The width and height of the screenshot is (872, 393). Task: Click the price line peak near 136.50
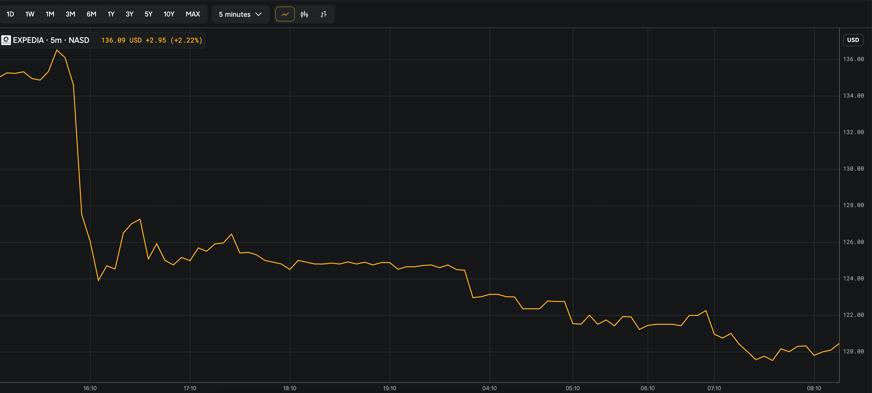(x=57, y=50)
